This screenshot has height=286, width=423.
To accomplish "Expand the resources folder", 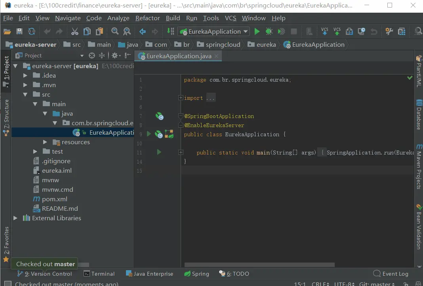I will (45, 142).
